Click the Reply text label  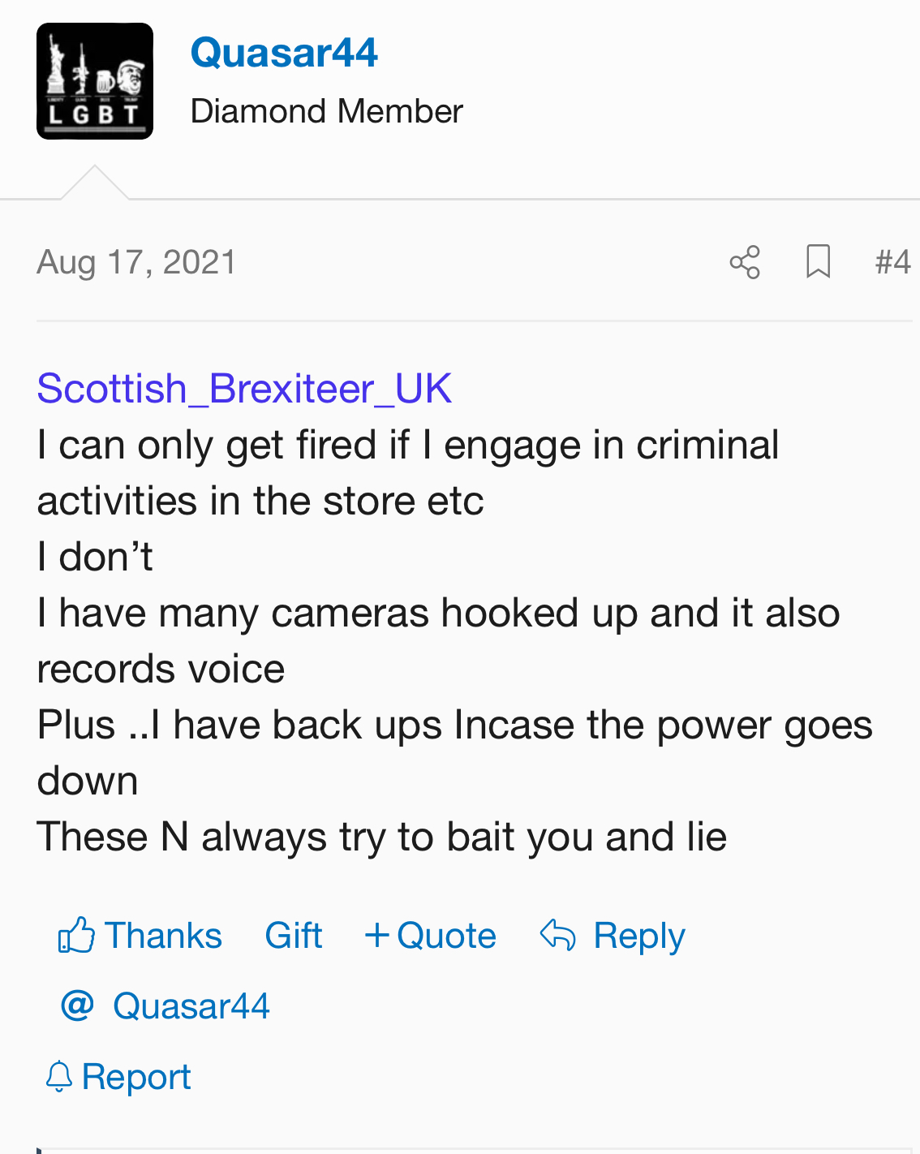click(x=639, y=936)
